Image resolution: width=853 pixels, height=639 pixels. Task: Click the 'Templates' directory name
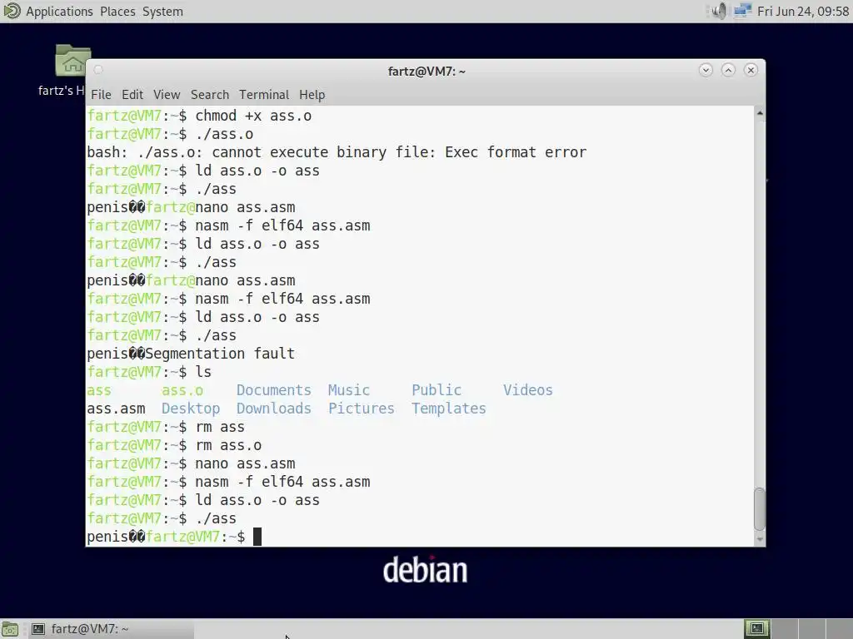[449, 409]
